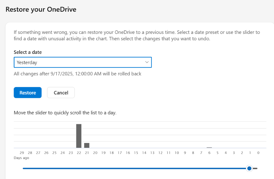Click day 12 axis label
Screen dimensions: 274x179
click(160, 153)
